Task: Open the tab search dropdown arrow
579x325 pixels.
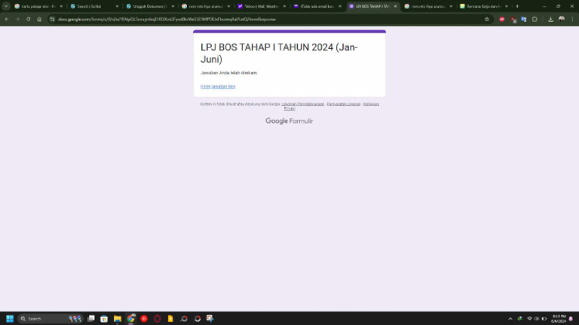Action: click(6, 6)
